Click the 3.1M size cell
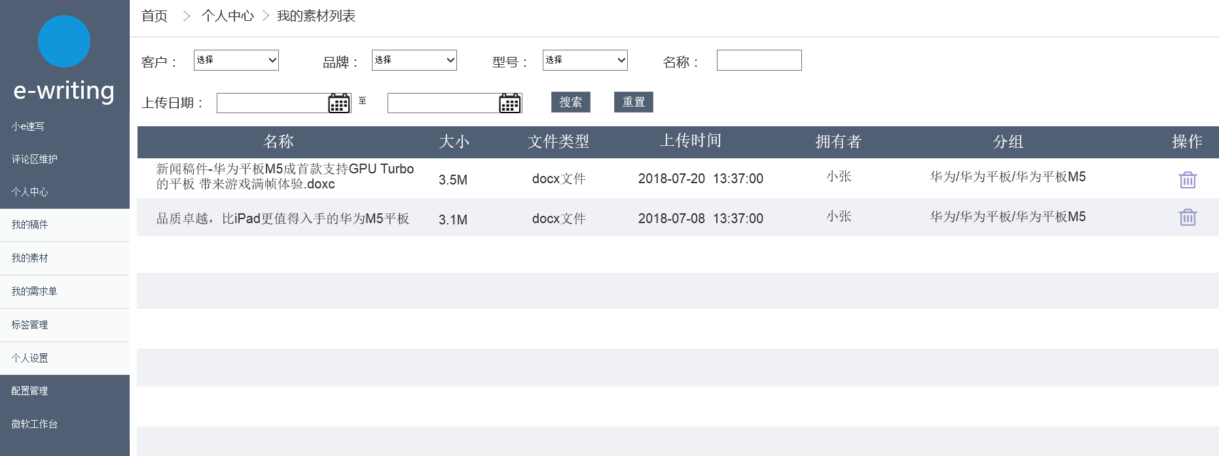The image size is (1219, 456). [453, 220]
